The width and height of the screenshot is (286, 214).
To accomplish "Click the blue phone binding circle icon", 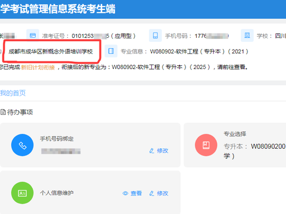I will [22, 145].
